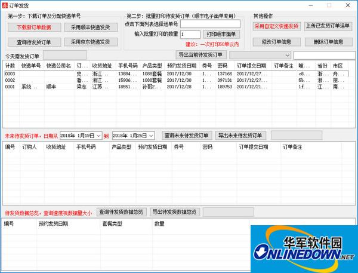Click 打印顺丰面单 button
Viewport: 358px width, 273px height.
point(221,34)
